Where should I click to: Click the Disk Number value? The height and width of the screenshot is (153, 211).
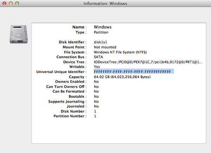click(x=95, y=111)
